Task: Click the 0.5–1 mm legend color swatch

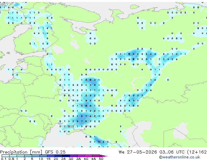Action: pyautogui.click(x=13, y=156)
